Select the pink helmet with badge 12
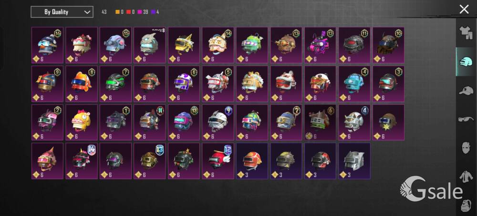Image resolution: width=477 pixels, height=216 pixels. click(x=321, y=45)
